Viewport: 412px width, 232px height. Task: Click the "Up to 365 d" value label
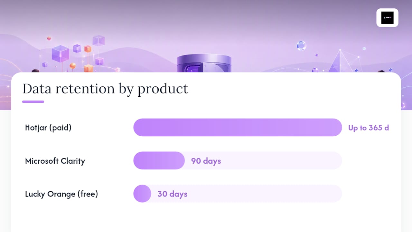369,128
